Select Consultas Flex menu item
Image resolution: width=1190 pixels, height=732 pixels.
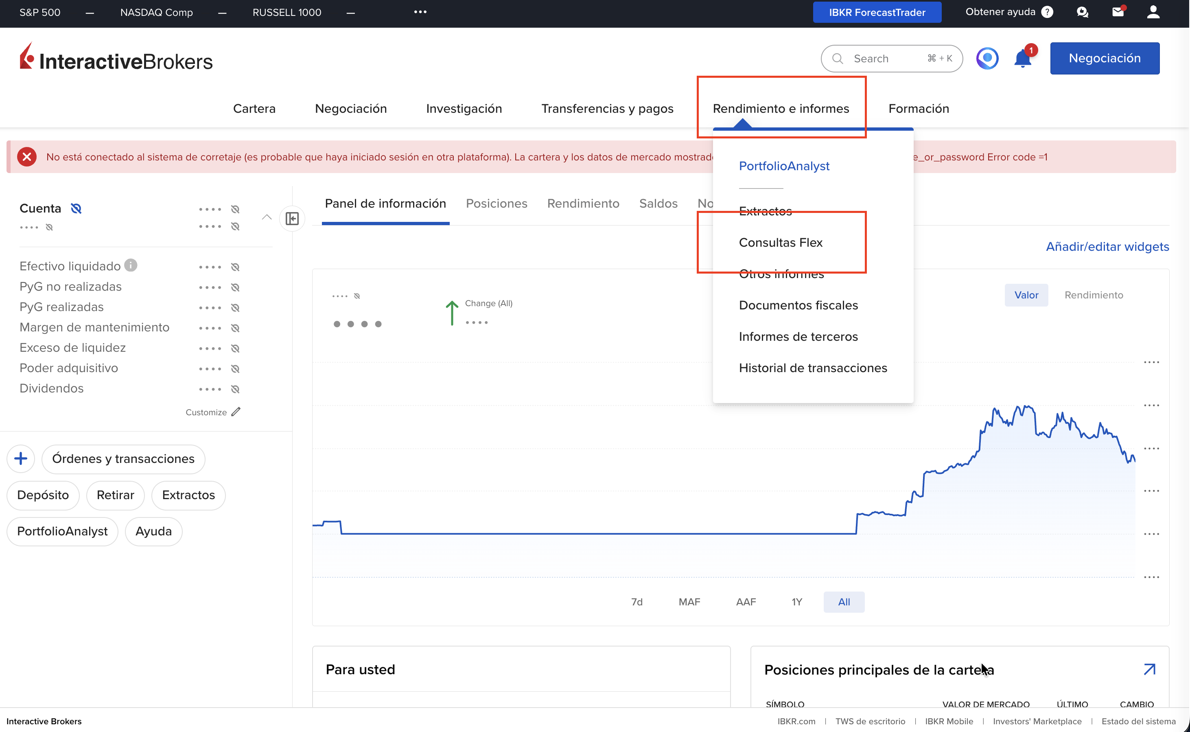[781, 243]
